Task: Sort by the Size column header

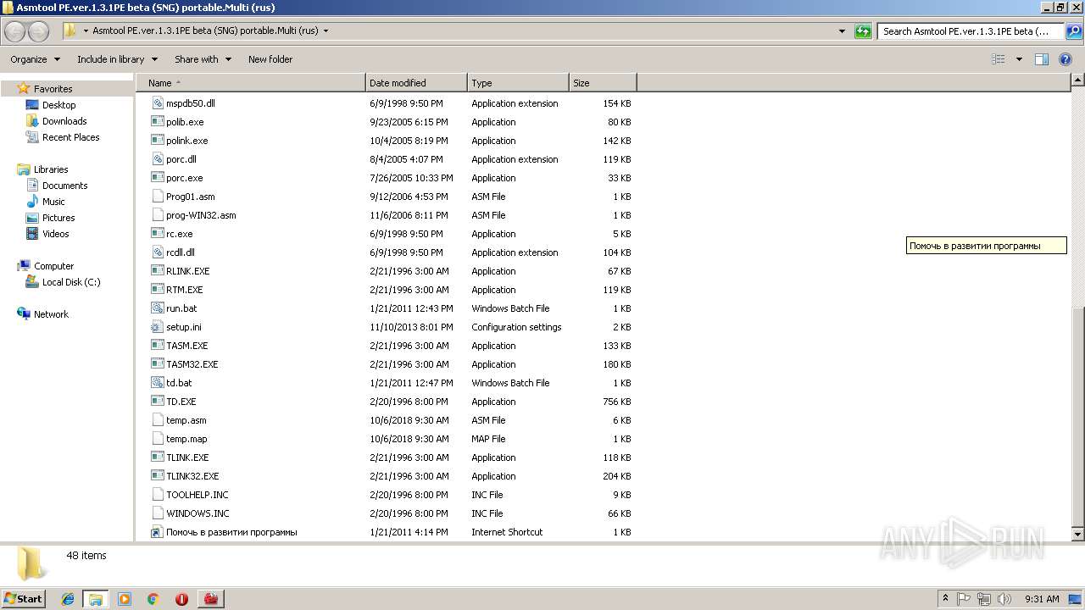Action: tap(603, 83)
